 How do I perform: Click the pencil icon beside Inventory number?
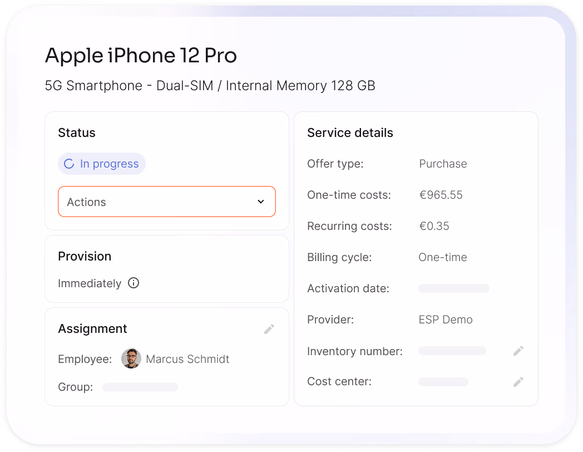518,351
